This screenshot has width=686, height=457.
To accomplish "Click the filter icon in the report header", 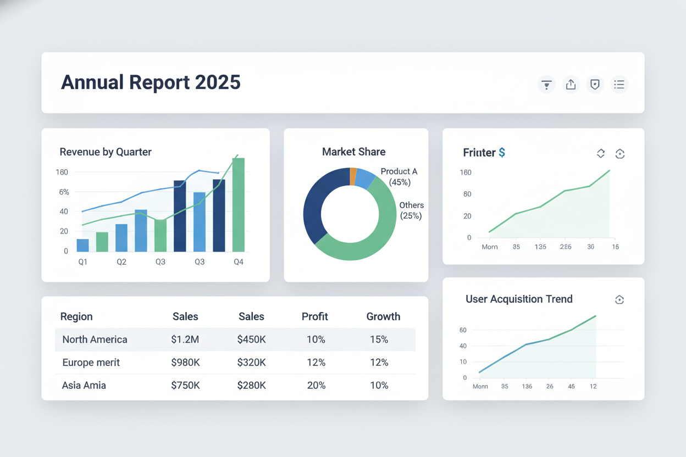I will click(546, 85).
